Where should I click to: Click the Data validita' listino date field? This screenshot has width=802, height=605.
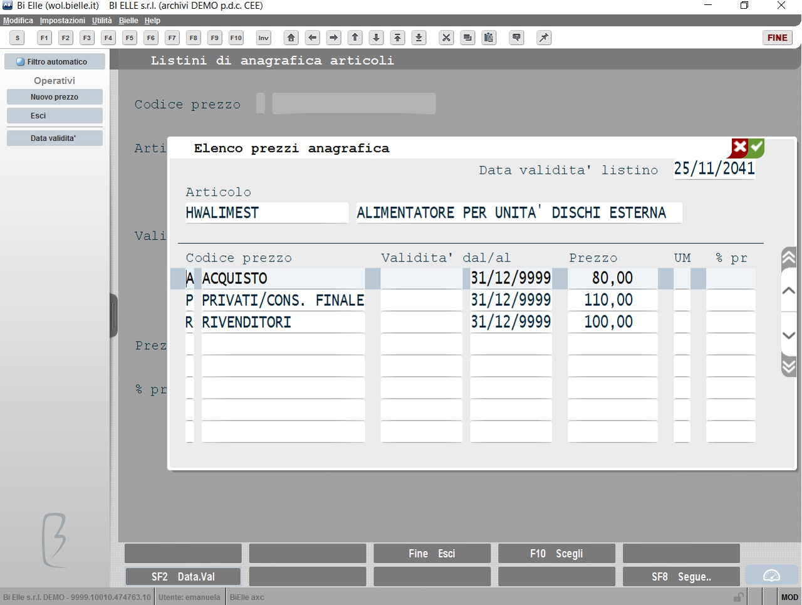(714, 169)
